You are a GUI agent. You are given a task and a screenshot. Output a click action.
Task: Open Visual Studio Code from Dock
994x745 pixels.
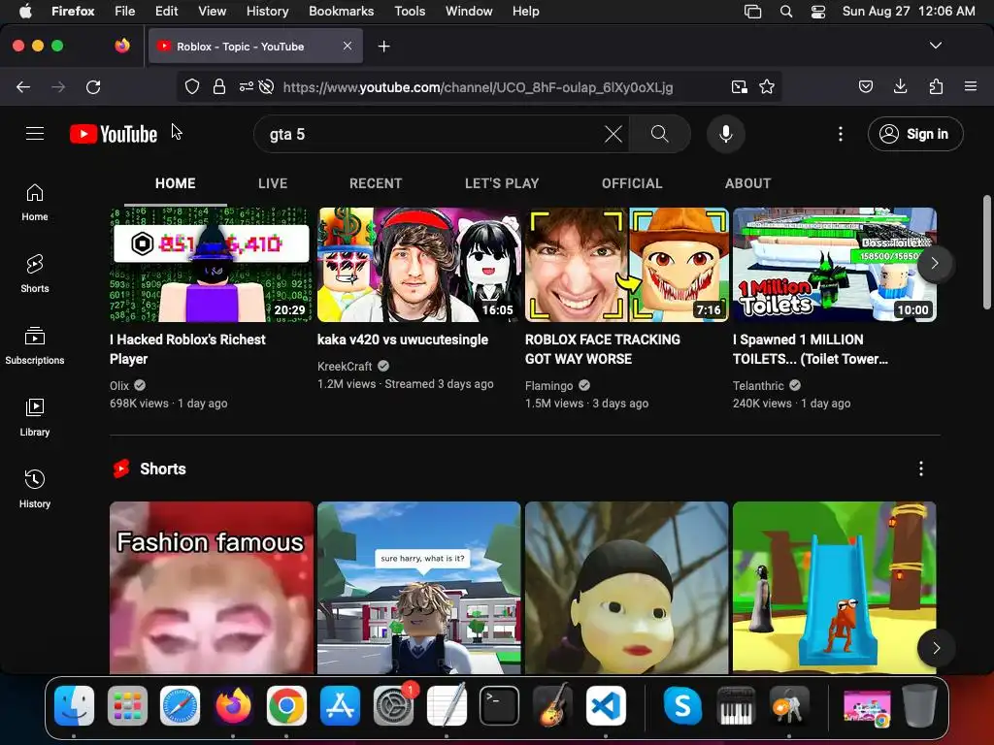(606, 706)
